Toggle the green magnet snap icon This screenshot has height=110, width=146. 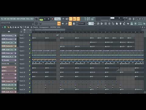[x=5, y=27]
